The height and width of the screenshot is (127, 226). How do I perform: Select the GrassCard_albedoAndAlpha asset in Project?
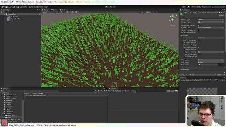[66, 96]
